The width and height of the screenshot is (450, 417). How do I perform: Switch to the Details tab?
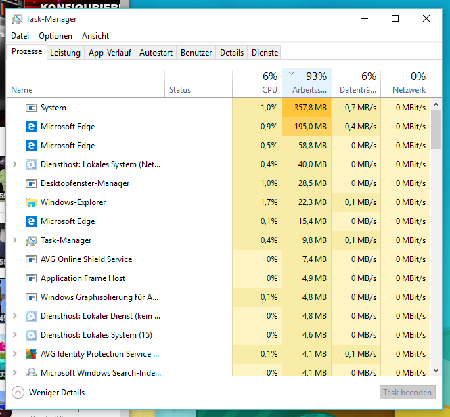click(x=231, y=53)
